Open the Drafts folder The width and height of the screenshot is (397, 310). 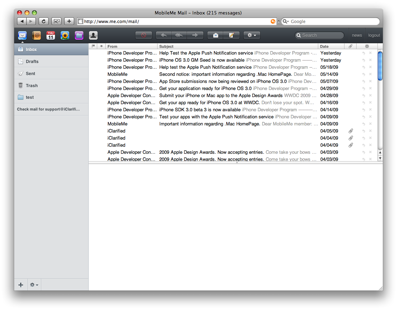pos(51,61)
